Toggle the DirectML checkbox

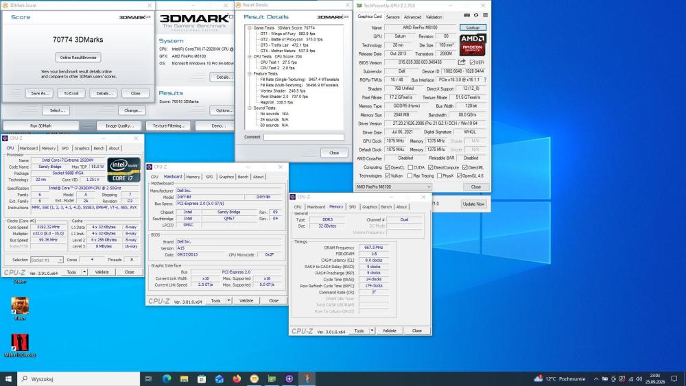pos(464,167)
